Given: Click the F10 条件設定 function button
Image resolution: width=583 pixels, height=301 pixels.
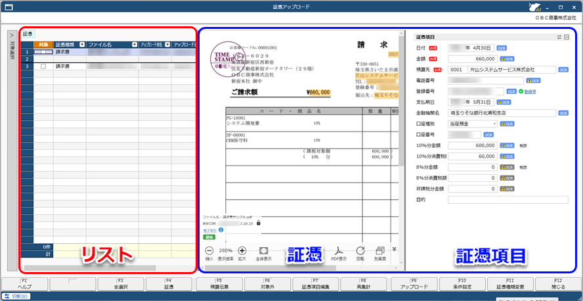Looking at the screenshot, I should click(462, 285).
